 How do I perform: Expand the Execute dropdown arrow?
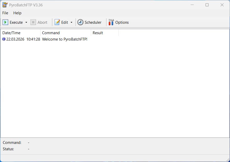(x=26, y=22)
